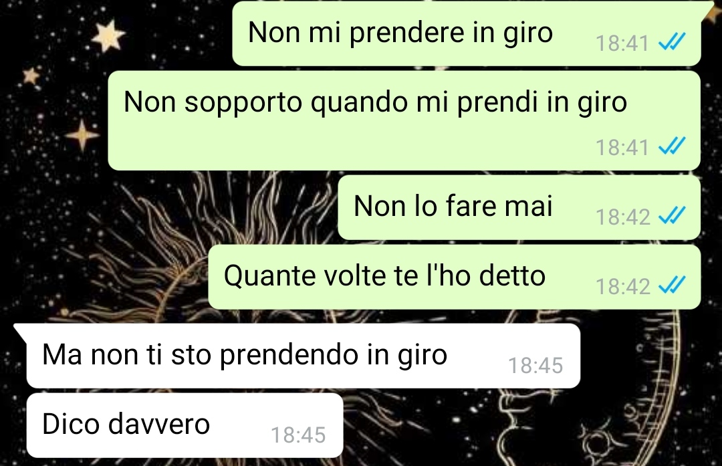The height and width of the screenshot is (466, 722).
Task: Select the "Dico davvero" message bubble
Action: click(185, 425)
